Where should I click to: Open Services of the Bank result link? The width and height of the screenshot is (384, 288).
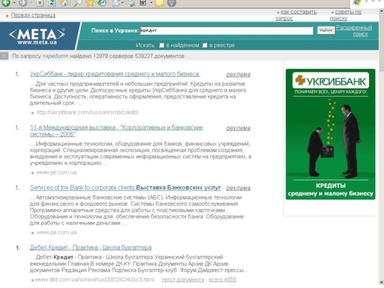pyautogui.click(x=125, y=187)
